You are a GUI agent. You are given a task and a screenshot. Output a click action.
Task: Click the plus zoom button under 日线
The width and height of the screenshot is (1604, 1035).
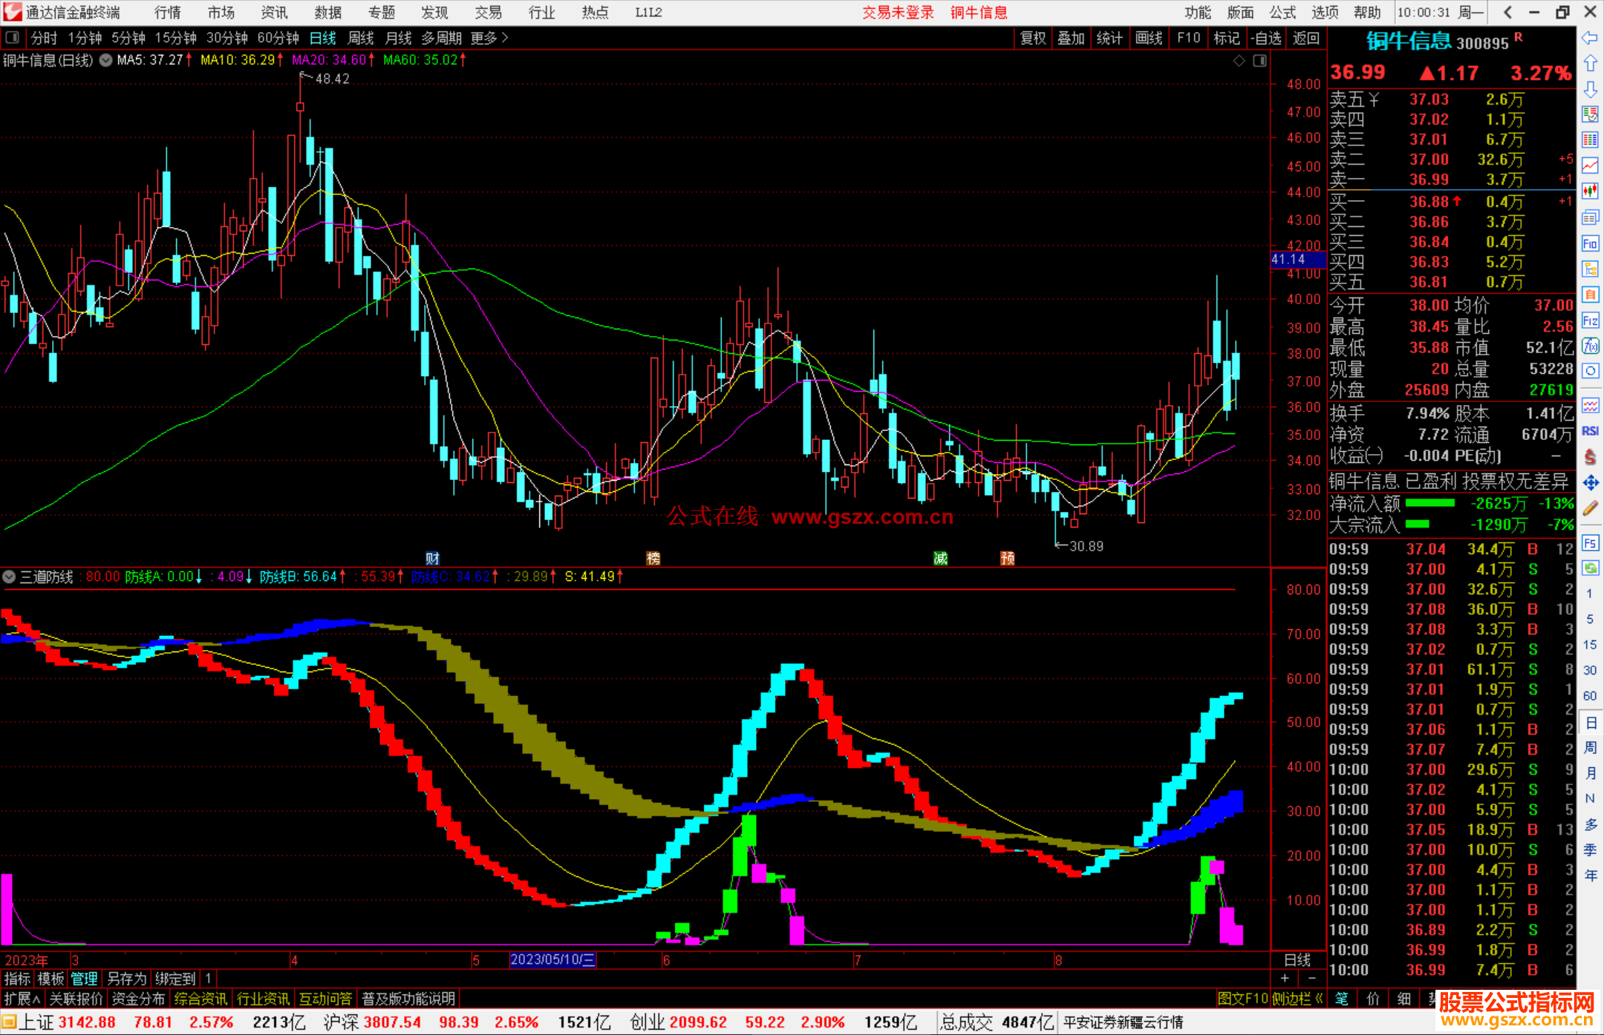click(x=1285, y=978)
